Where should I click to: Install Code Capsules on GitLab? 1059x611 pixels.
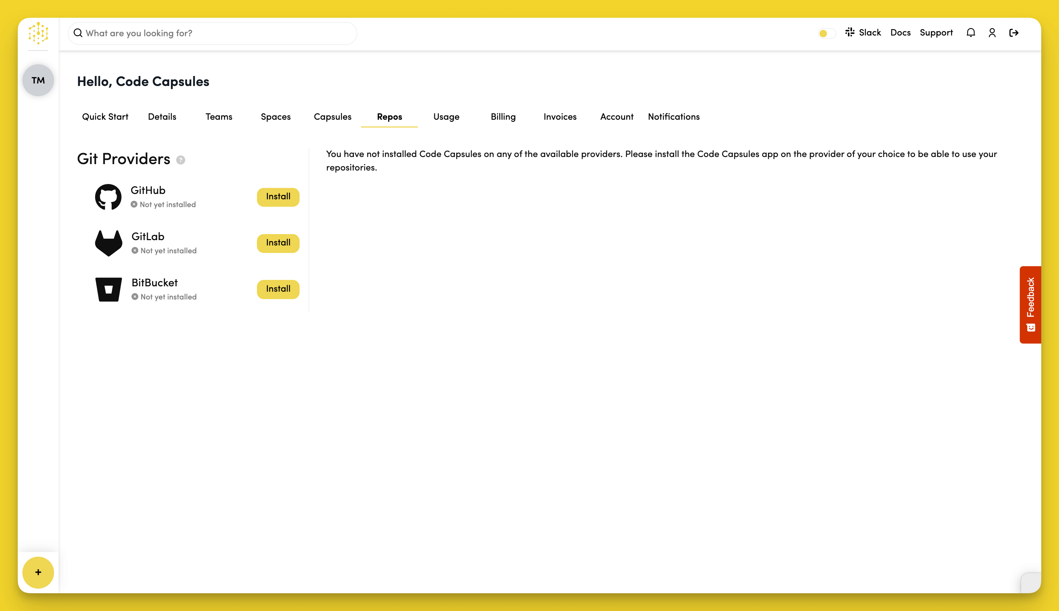pos(278,243)
